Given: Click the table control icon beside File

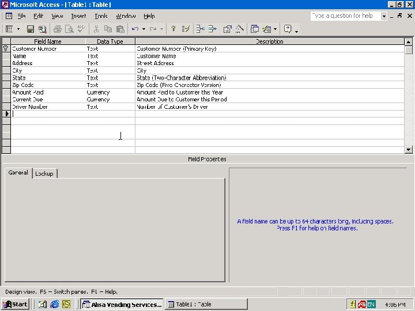Looking at the screenshot, I should (9, 16).
